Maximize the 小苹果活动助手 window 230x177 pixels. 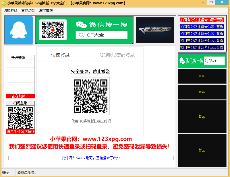pos(211,2)
